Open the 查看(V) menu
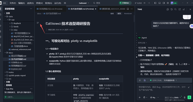Image resolution: width=193 pixels, height=102 pixels. (x=39, y=3)
